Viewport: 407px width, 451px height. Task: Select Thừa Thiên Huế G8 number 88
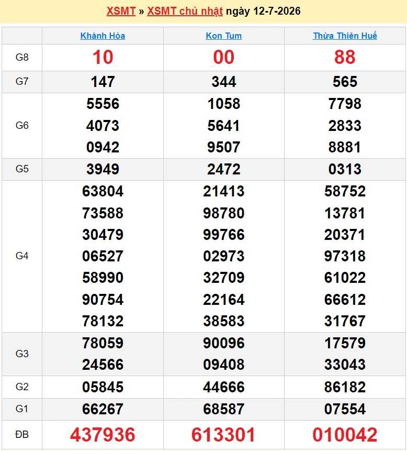click(345, 57)
